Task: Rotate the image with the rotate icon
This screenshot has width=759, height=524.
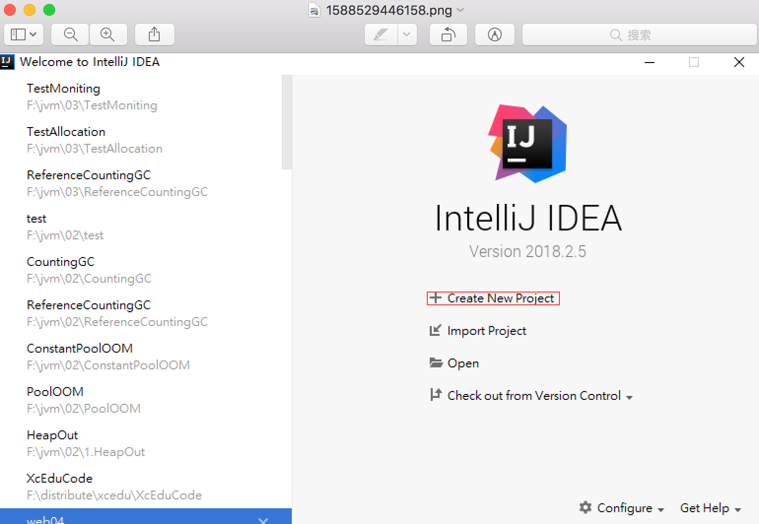Action: click(448, 34)
